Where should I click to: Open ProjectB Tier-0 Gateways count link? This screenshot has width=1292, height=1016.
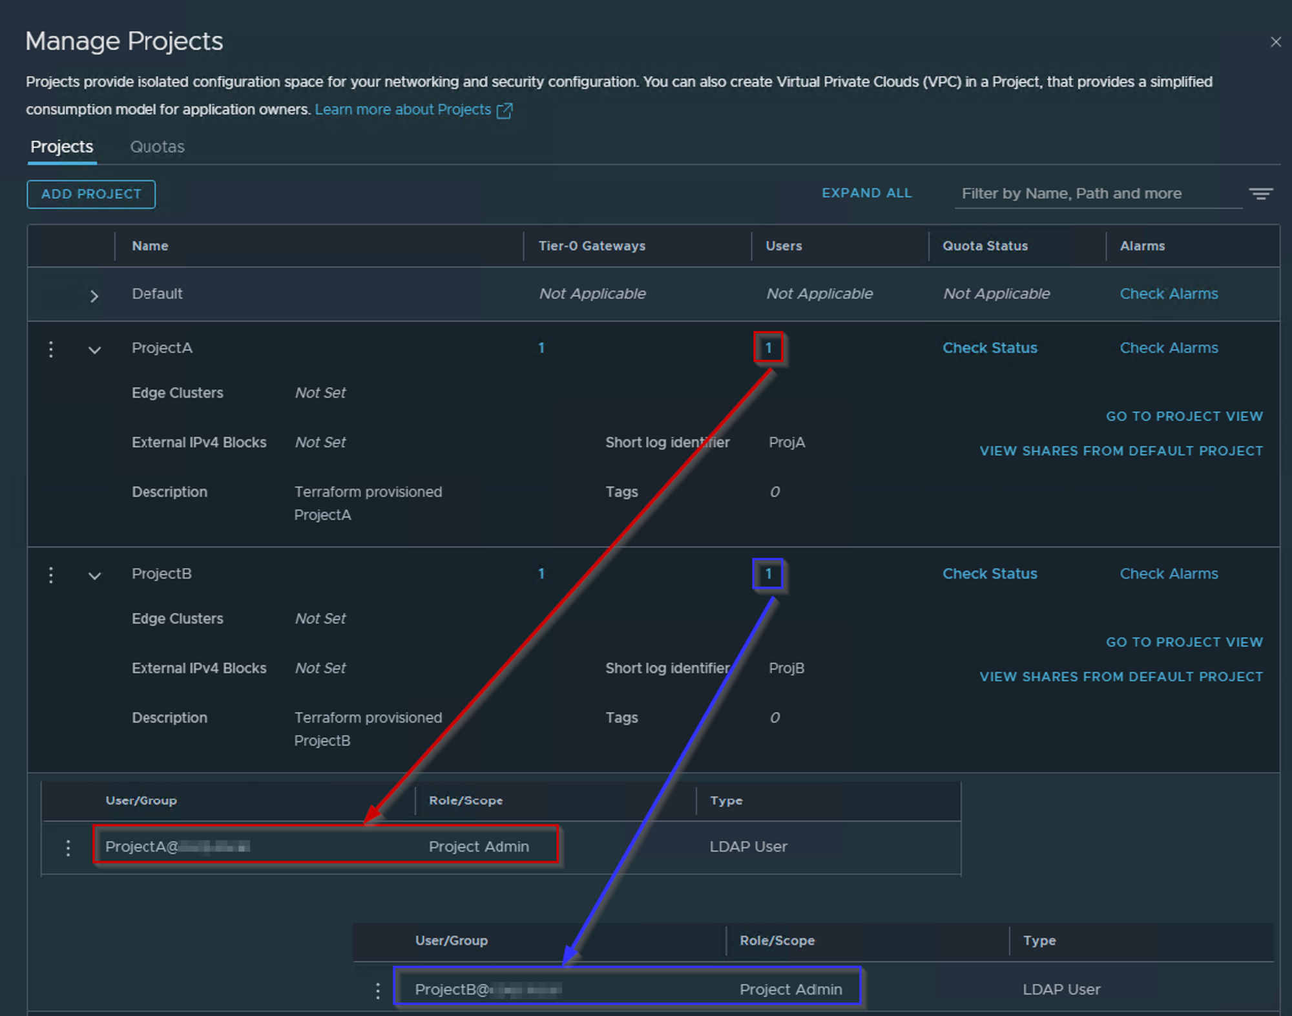click(x=541, y=573)
